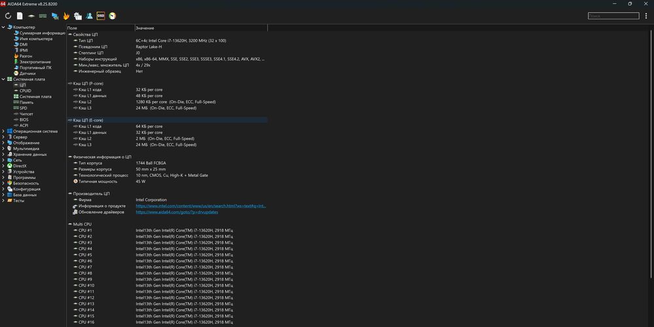Expand the Конфигурация tree node
The image size is (654, 327).
(x=3, y=189)
